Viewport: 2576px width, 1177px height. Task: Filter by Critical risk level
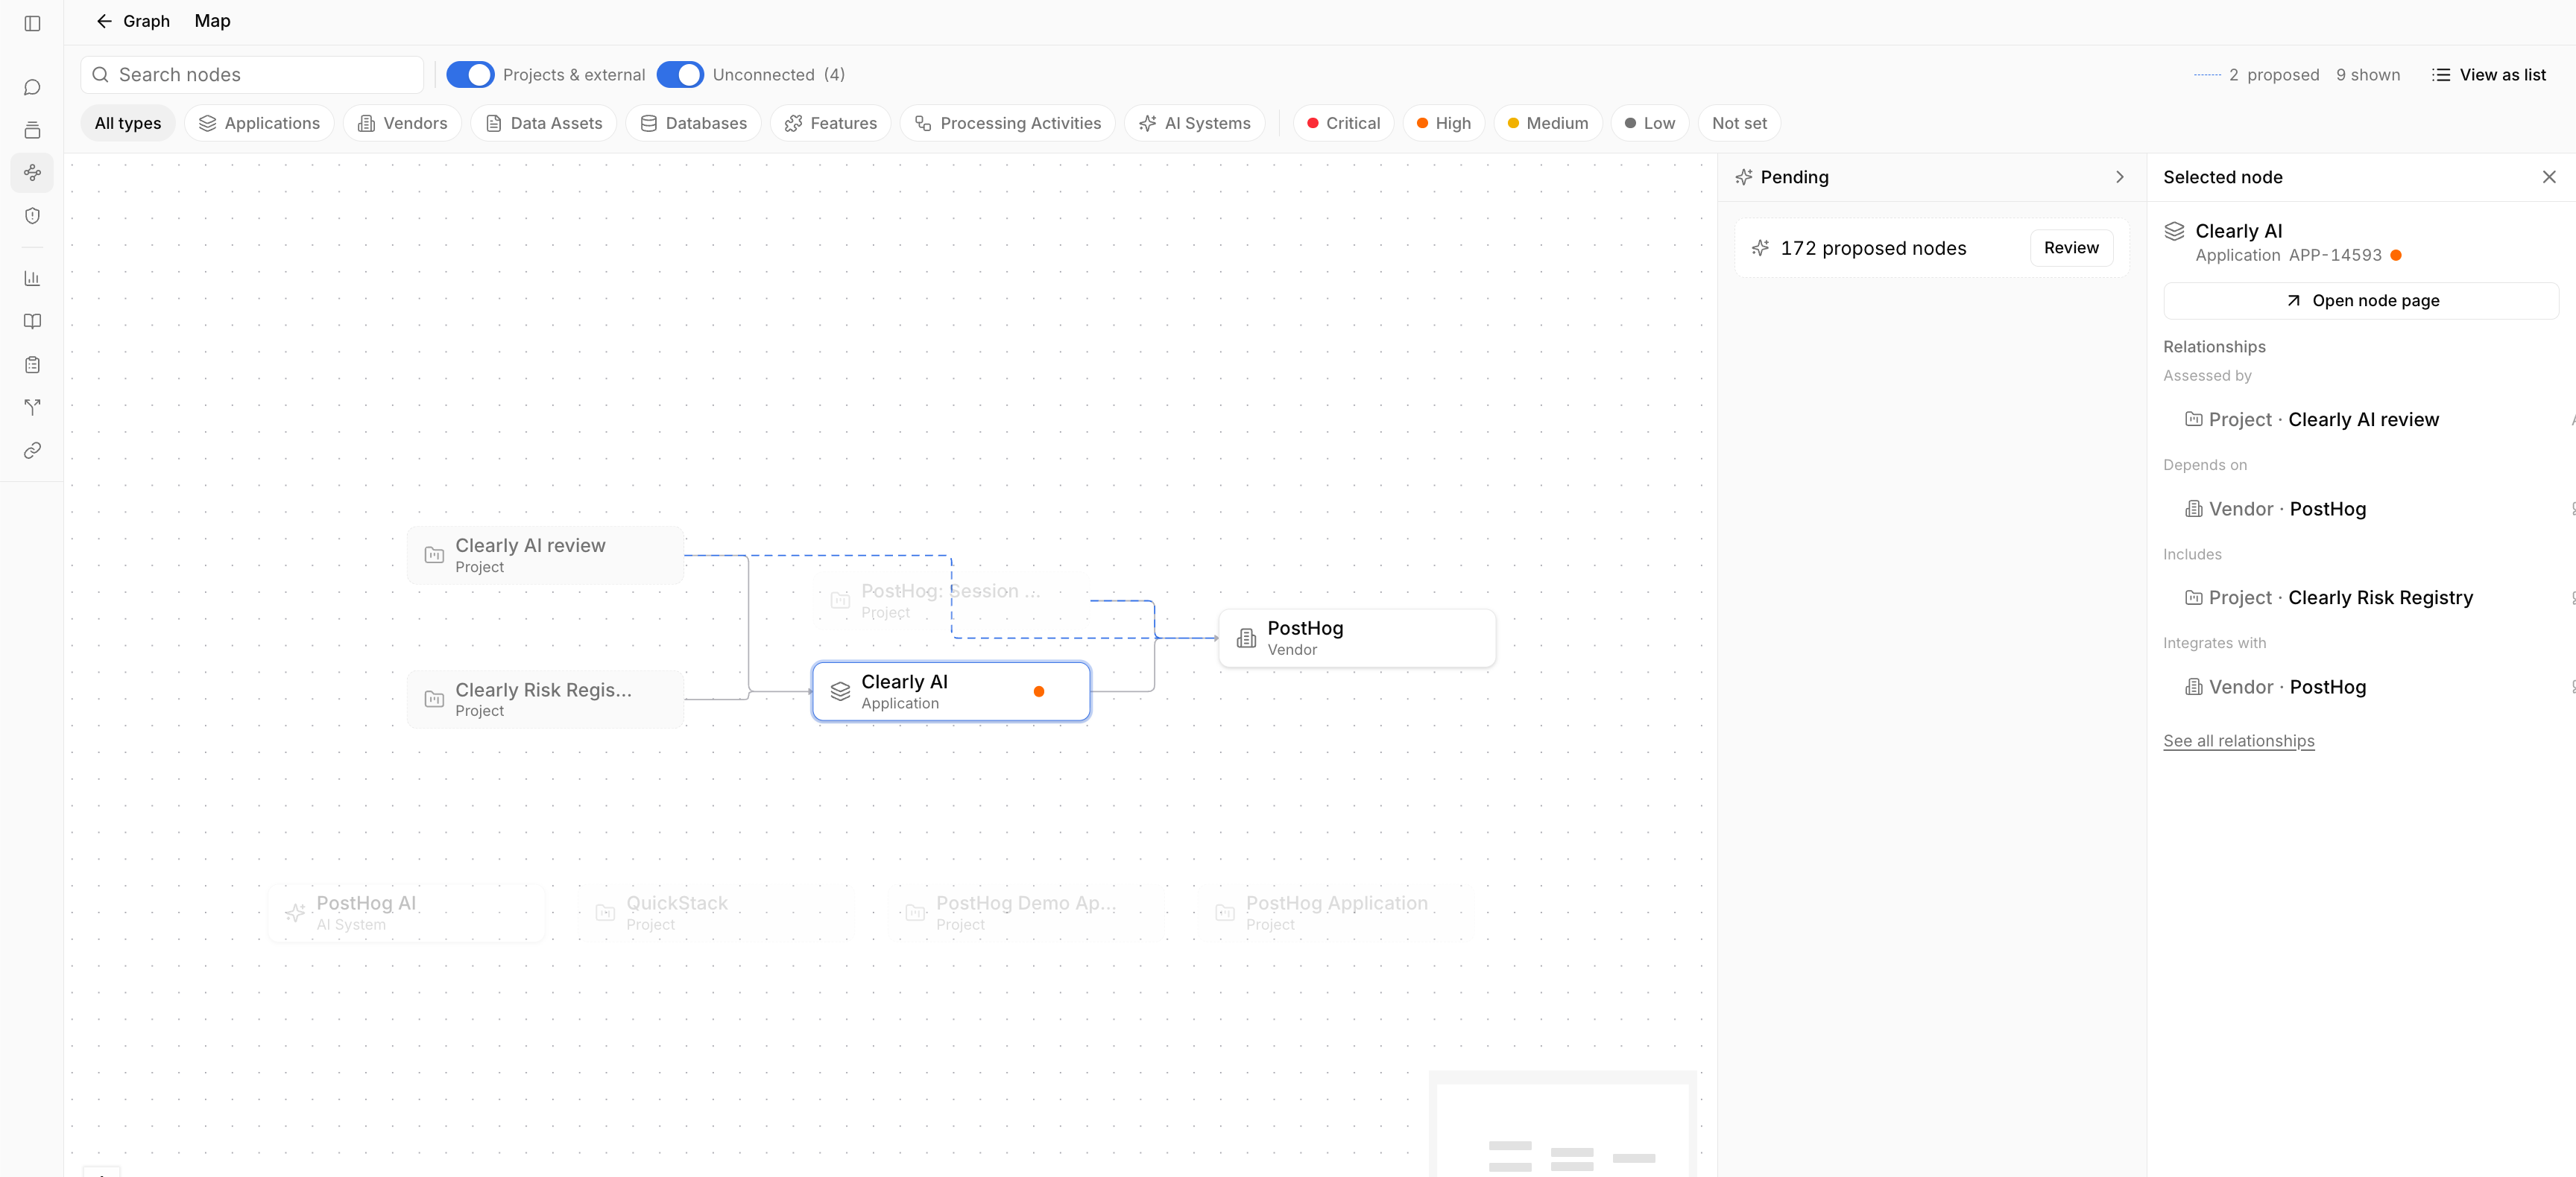1343,123
